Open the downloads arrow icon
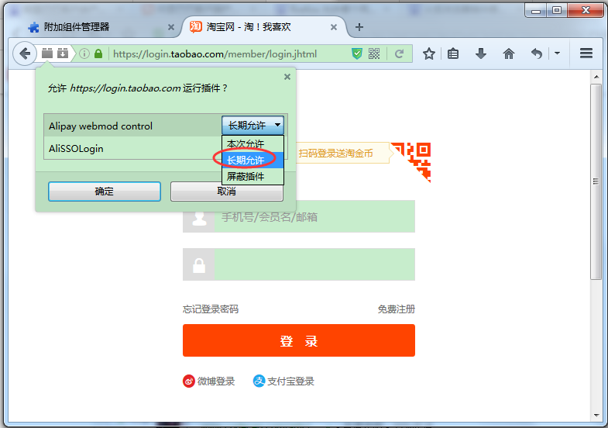Viewport: 608px width, 428px height. point(481,53)
